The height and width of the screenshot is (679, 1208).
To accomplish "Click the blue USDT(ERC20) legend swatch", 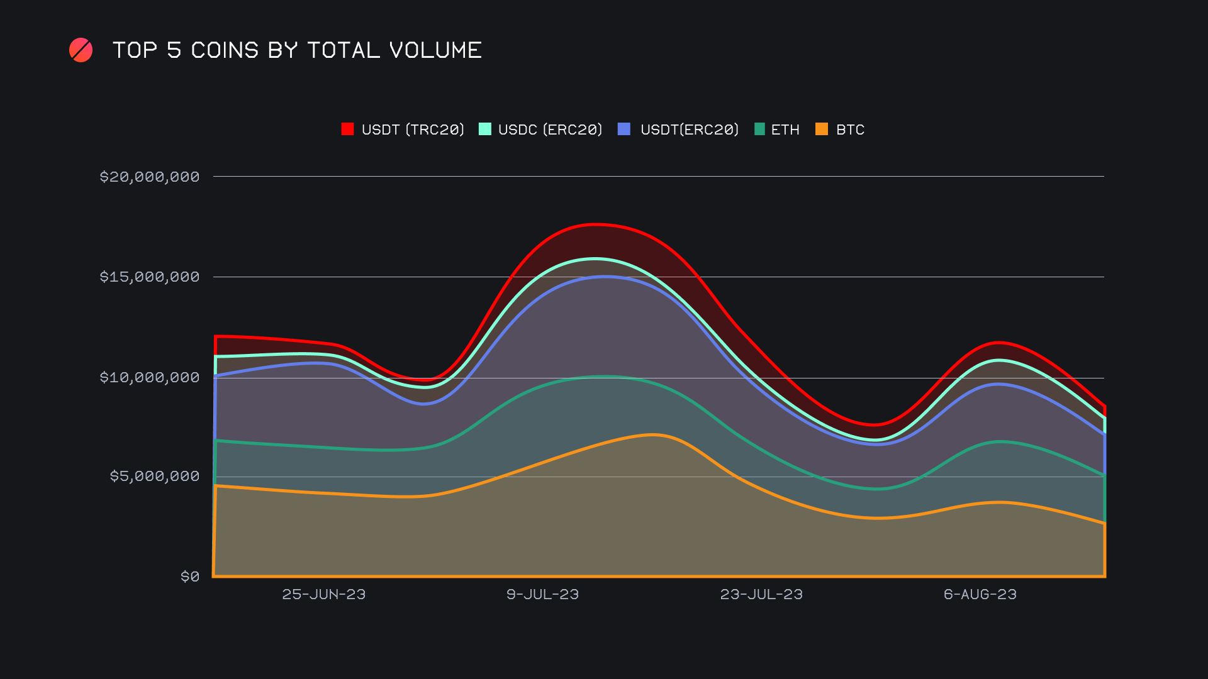I will click(624, 130).
